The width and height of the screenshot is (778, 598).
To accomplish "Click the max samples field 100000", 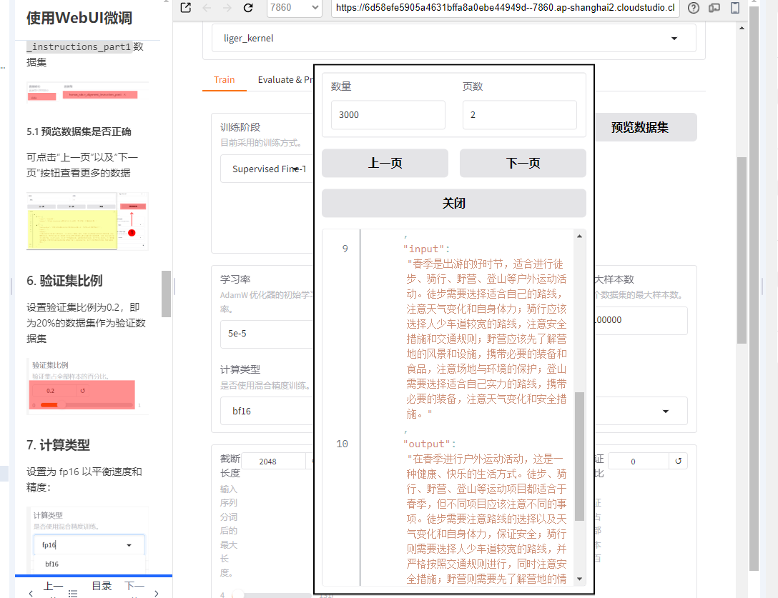I will (641, 320).
